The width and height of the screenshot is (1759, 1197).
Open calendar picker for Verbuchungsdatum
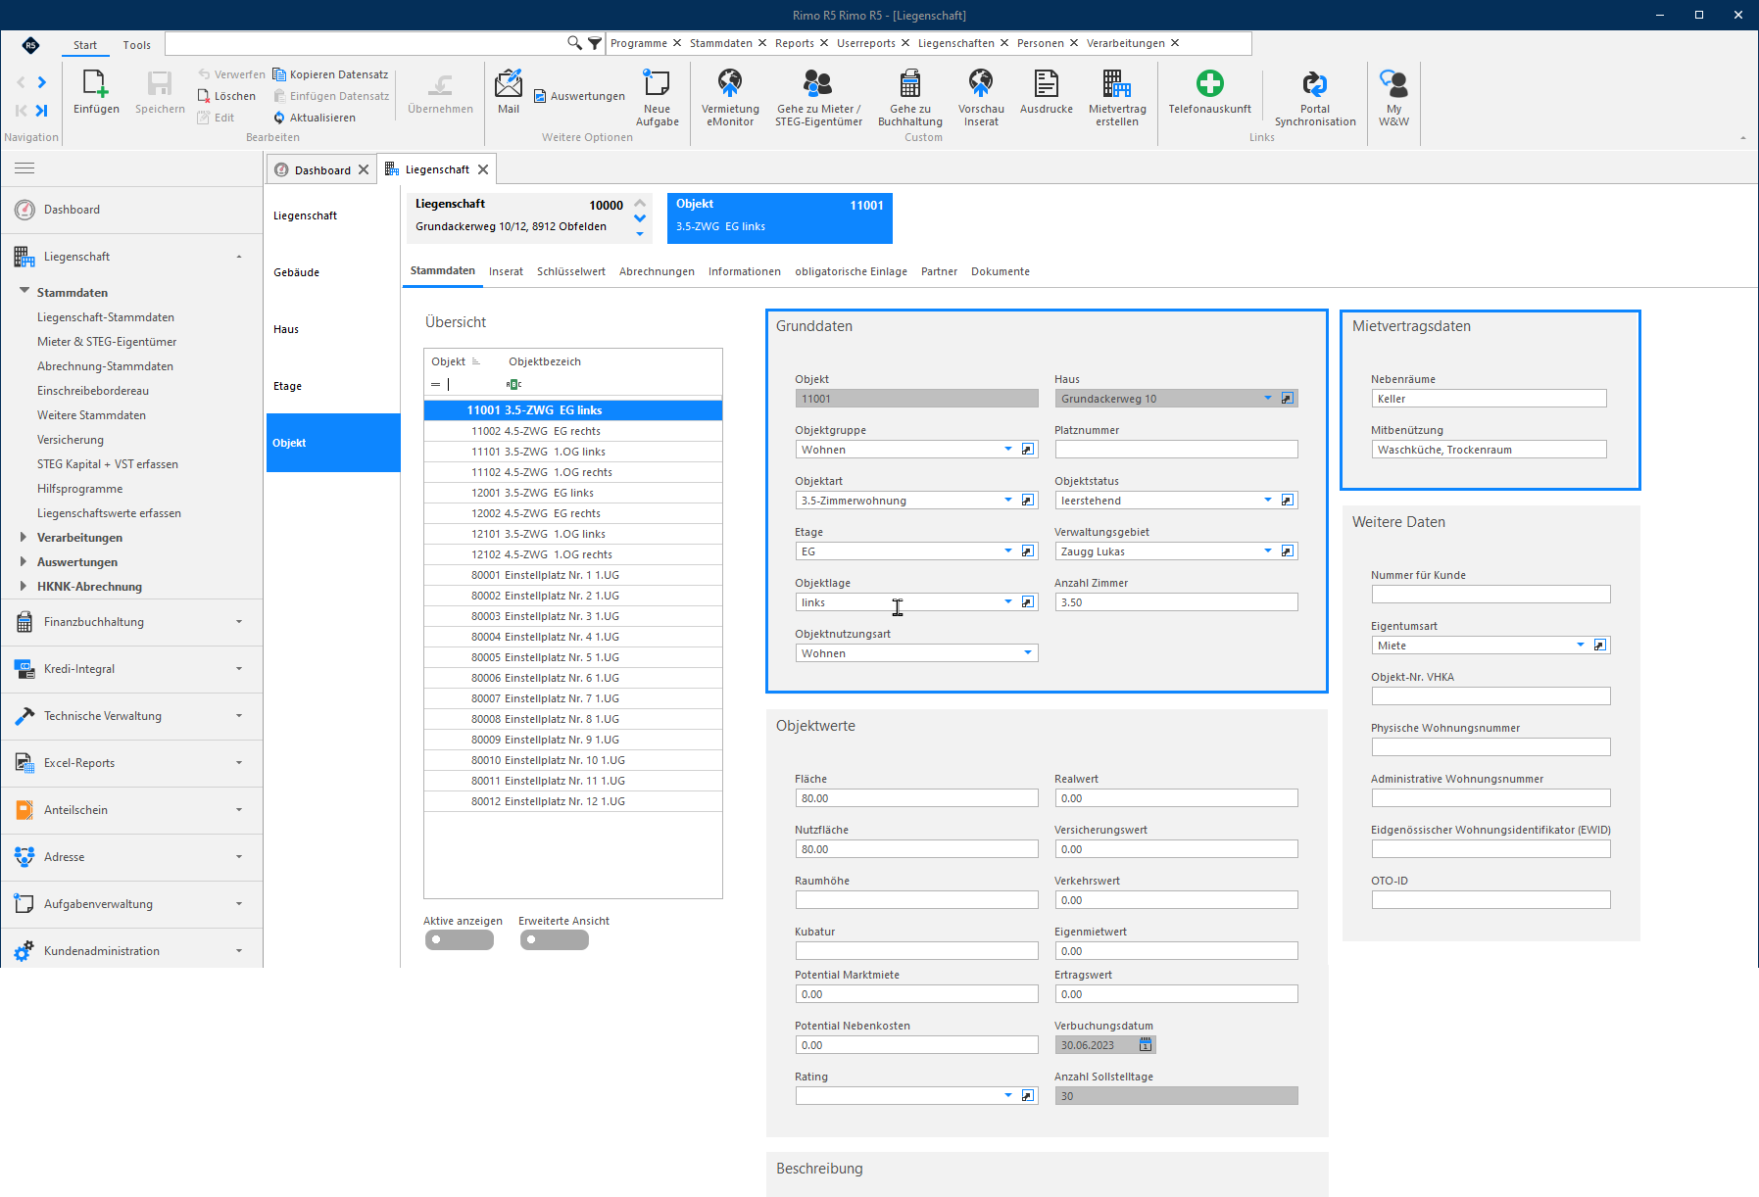point(1146,1045)
